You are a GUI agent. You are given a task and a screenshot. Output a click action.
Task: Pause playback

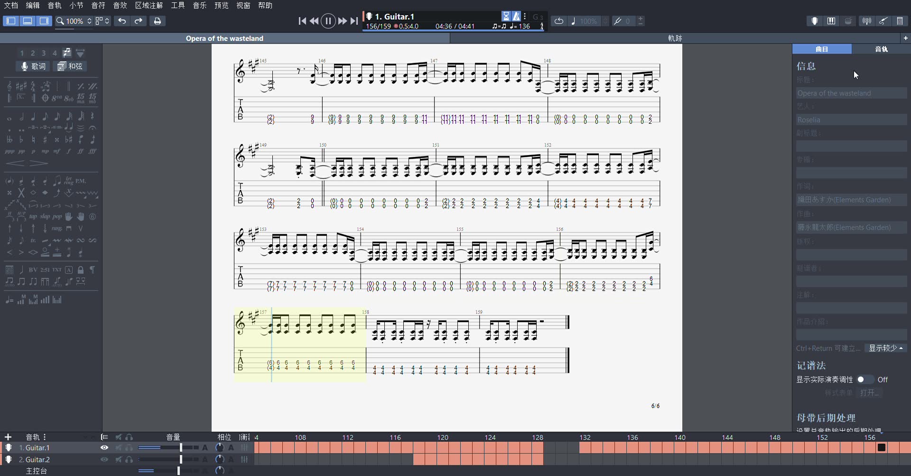click(328, 21)
